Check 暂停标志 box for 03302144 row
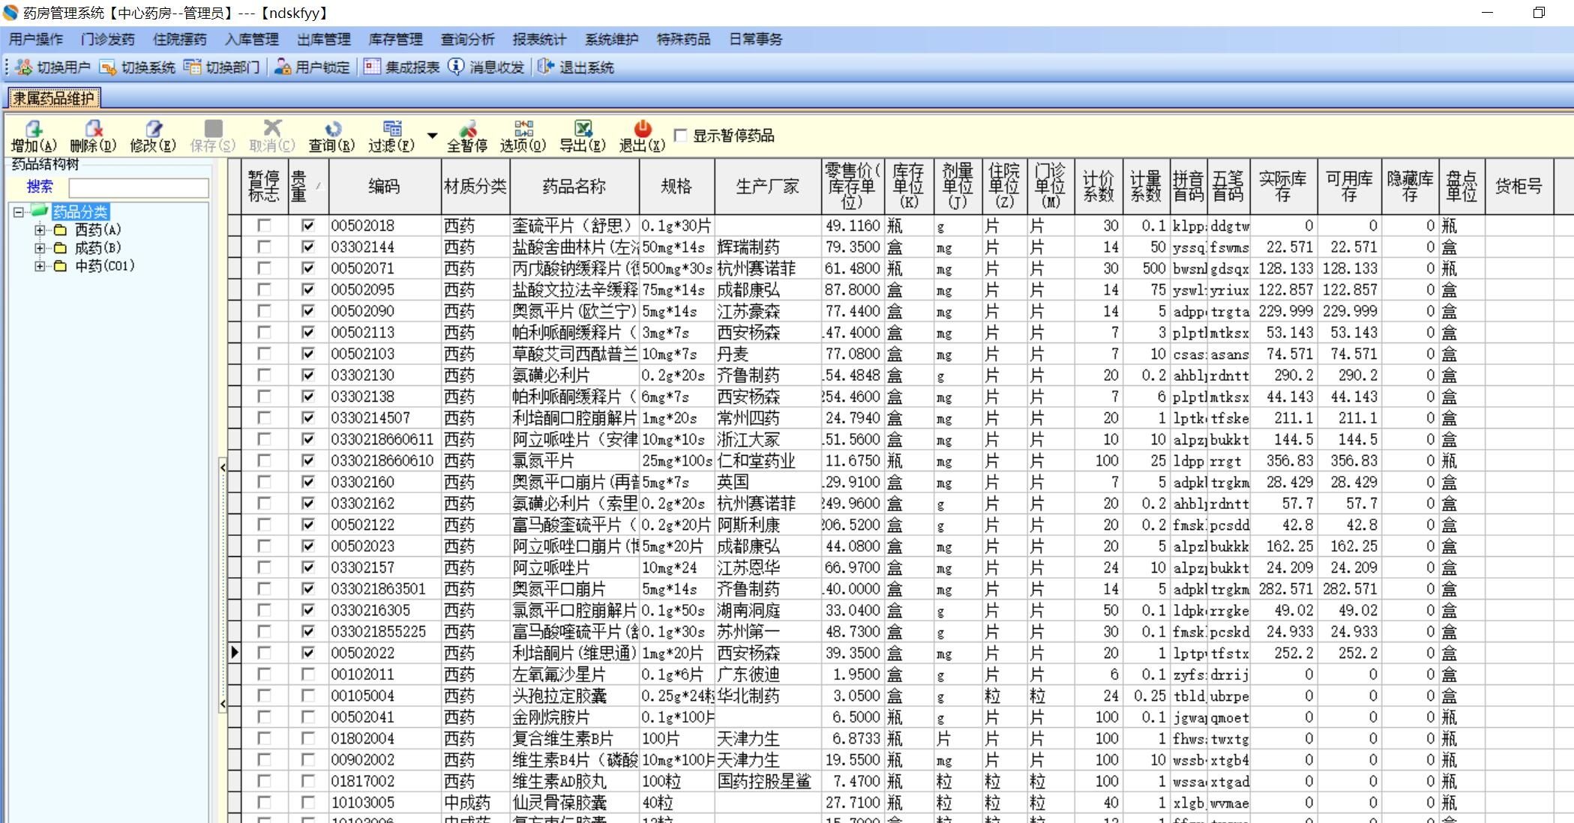This screenshot has height=823, width=1574. pos(264,247)
